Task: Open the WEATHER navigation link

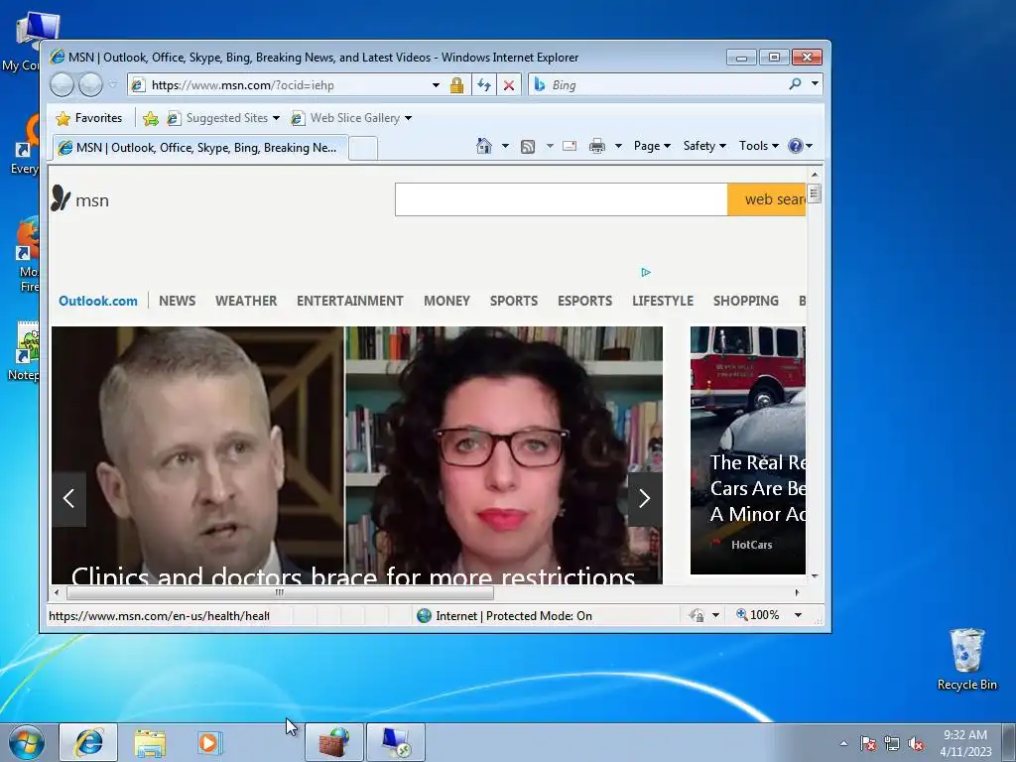Action: 246,301
